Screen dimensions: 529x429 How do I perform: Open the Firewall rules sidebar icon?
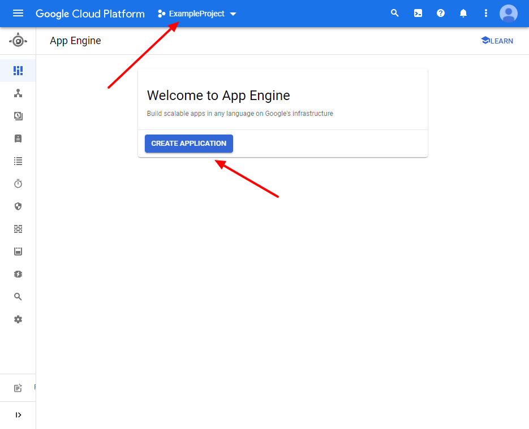[18, 229]
